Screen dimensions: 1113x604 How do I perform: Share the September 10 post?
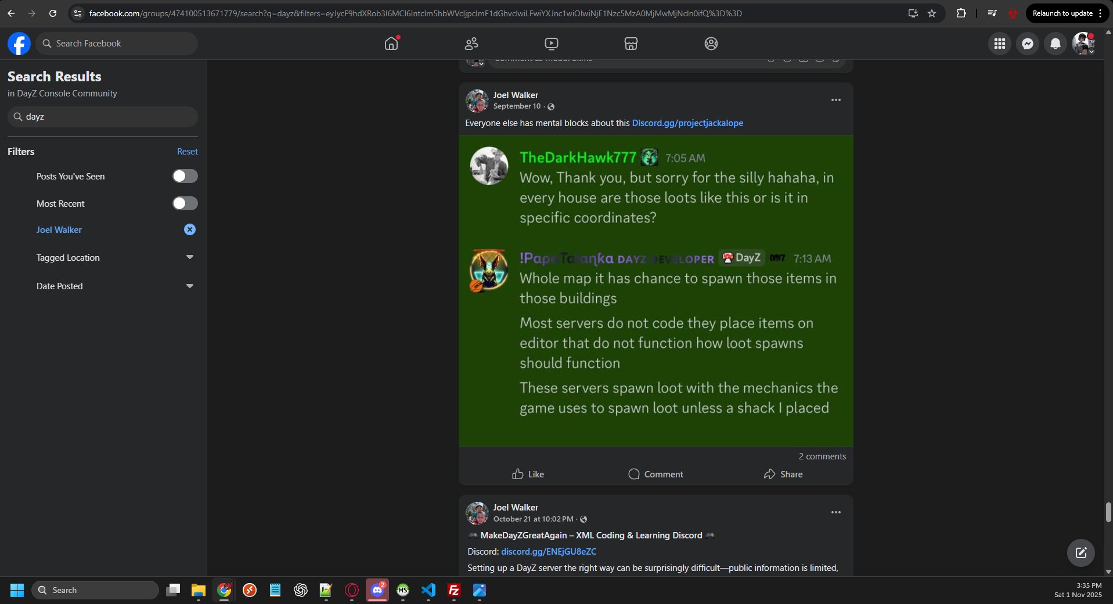click(x=783, y=474)
